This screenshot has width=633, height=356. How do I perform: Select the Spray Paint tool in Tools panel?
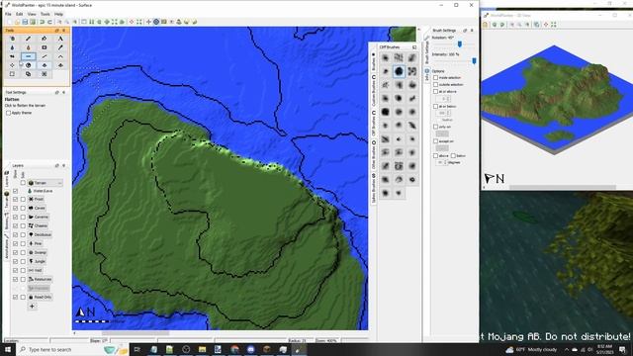(x=12, y=39)
